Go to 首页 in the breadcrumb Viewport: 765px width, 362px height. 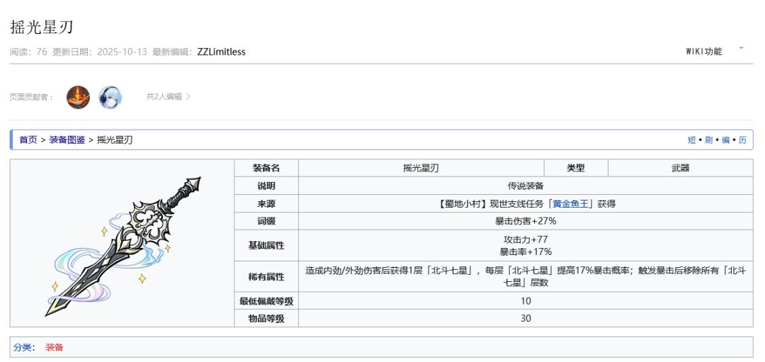click(x=28, y=140)
